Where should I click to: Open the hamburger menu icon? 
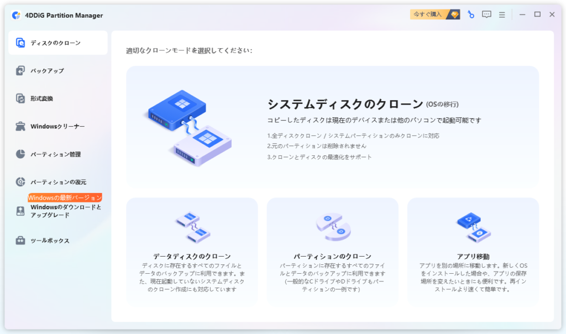[502, 15]
